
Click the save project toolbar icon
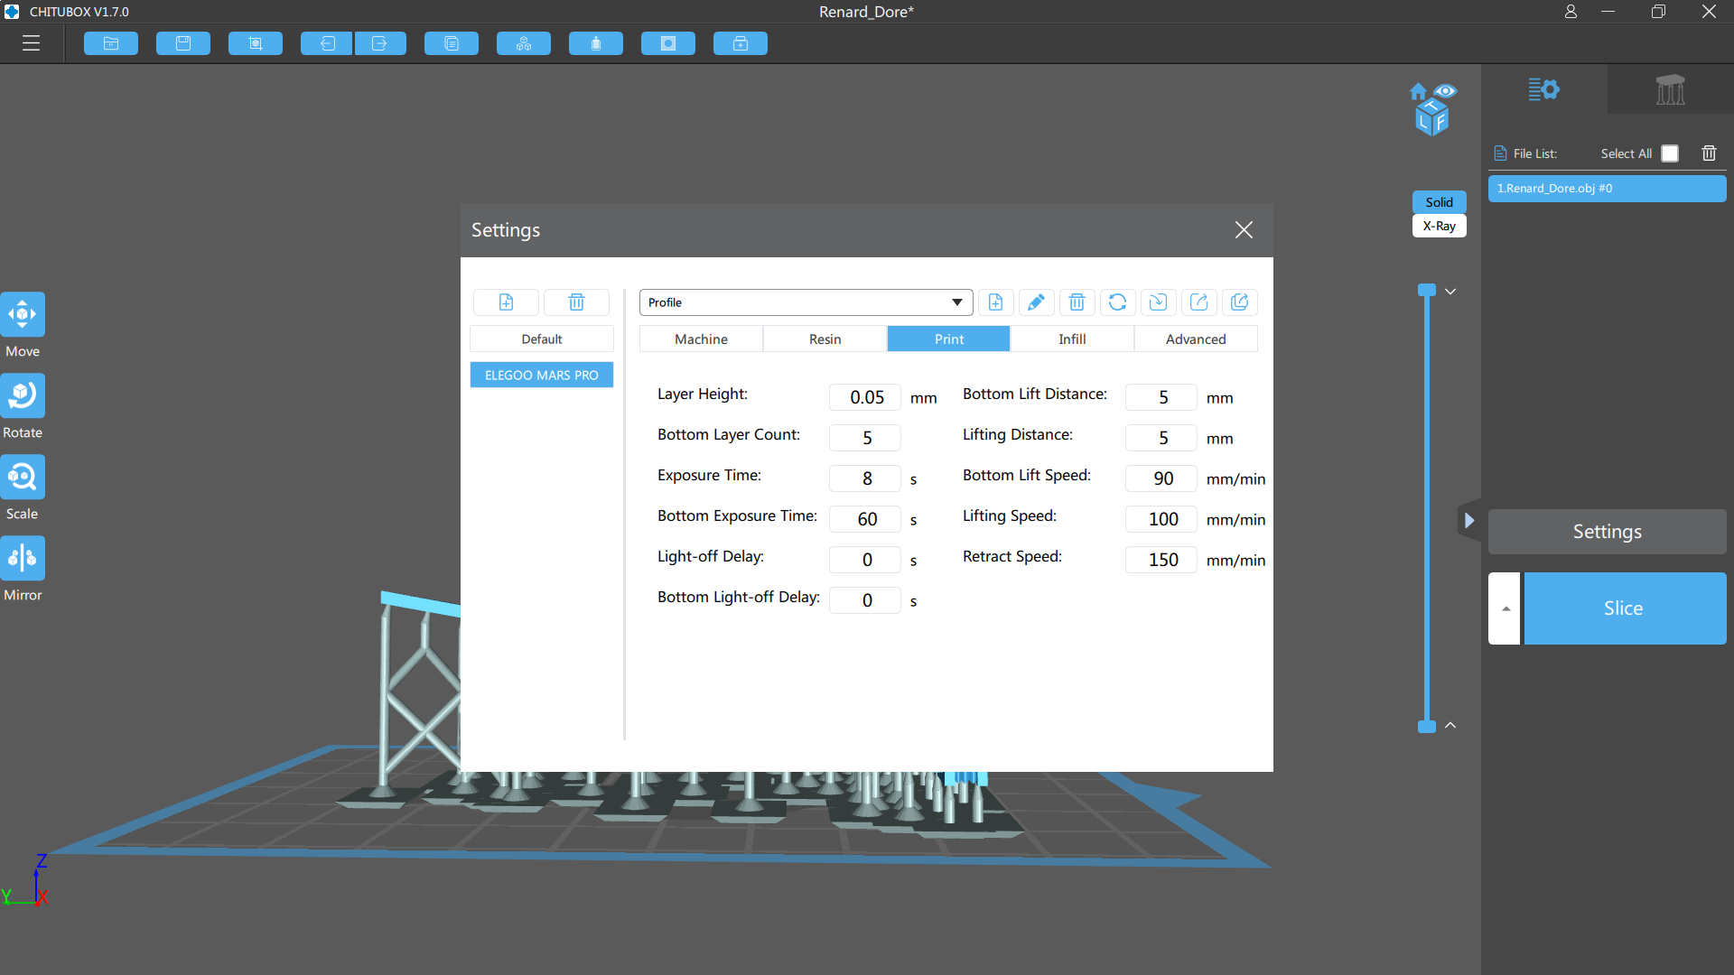point(183,43)
